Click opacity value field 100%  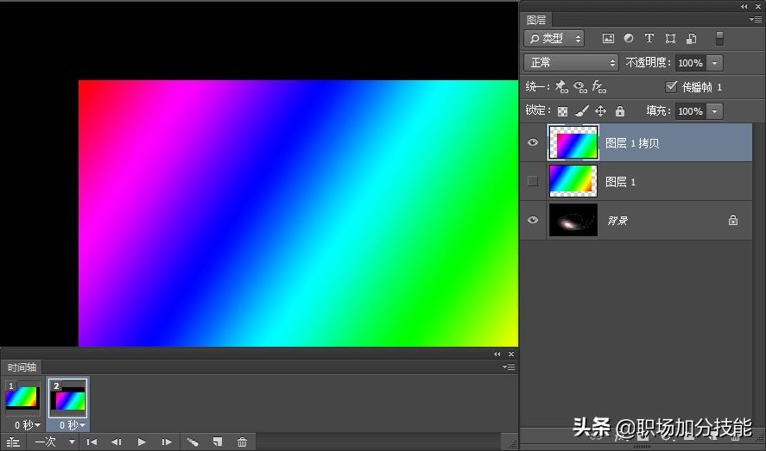point(690,63)
